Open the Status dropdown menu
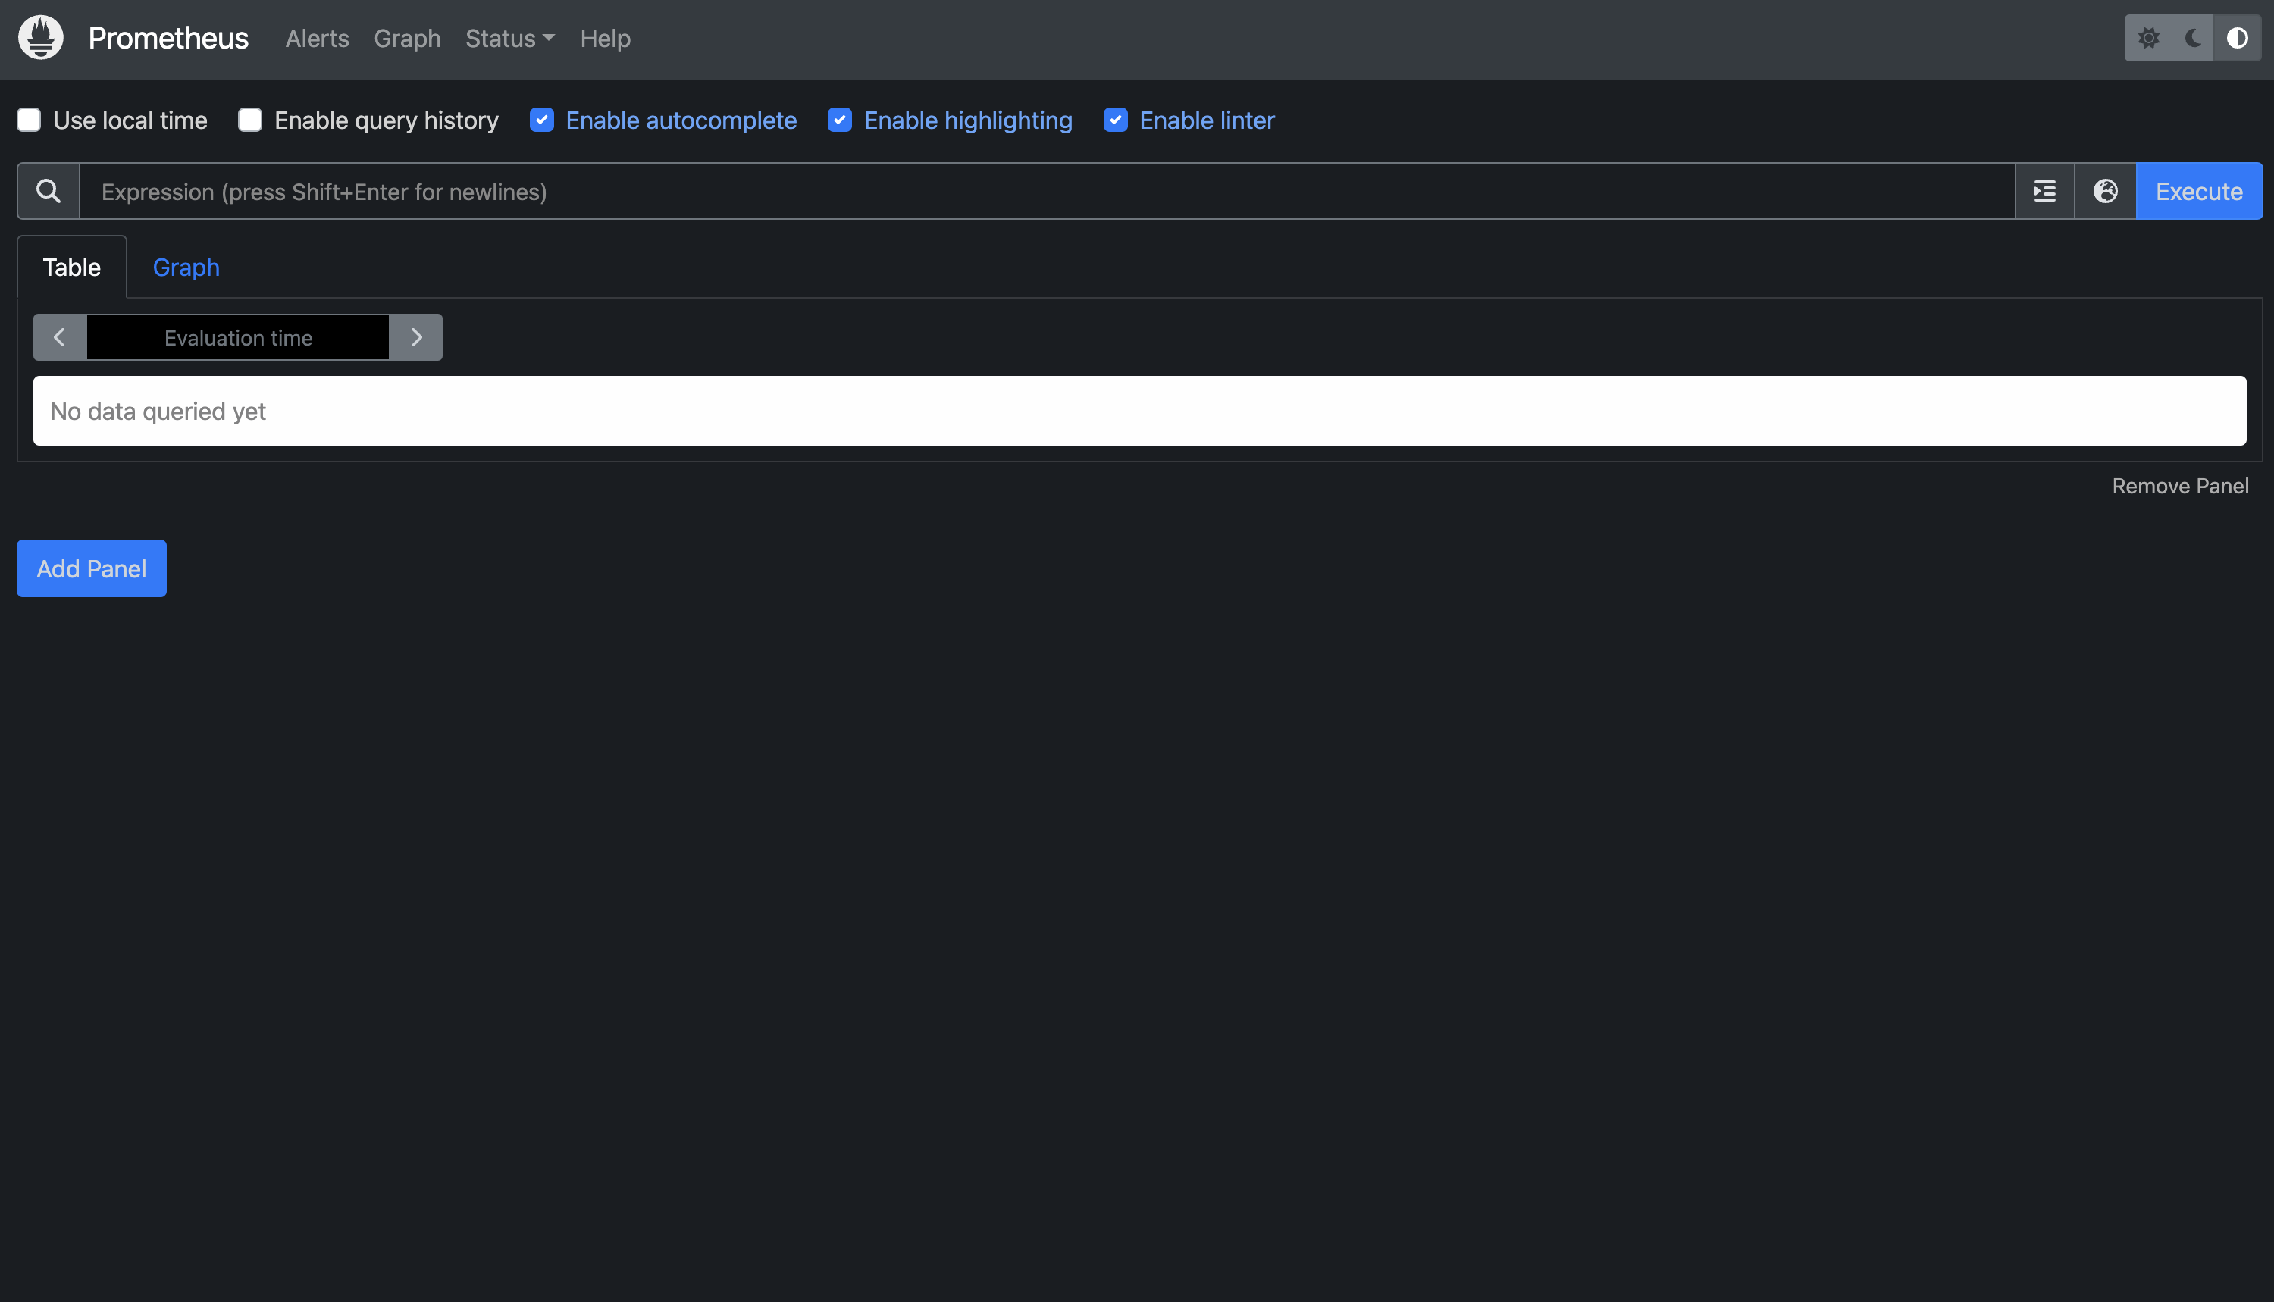This screenshot has width=2274, height=1302. (509, 39)
